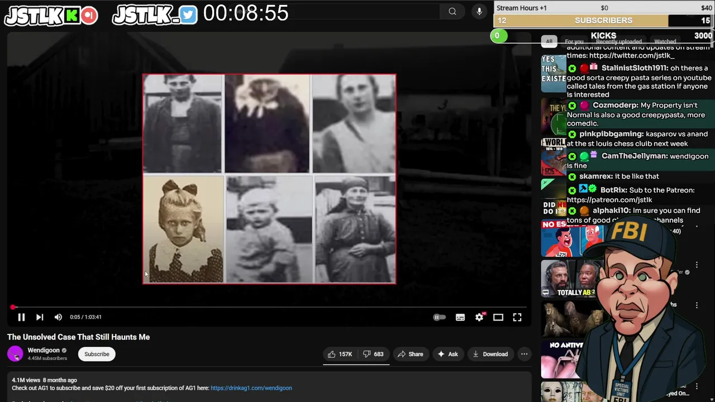This screenshot has width=715, height=402.
Task: Click pinkpibbgaming username in chat
Action: point(611,134)
